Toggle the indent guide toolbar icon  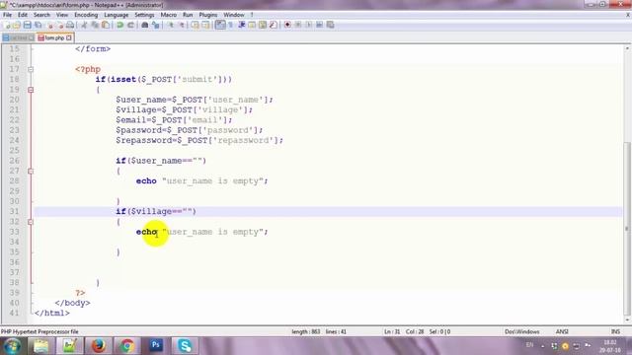[241, 25]
